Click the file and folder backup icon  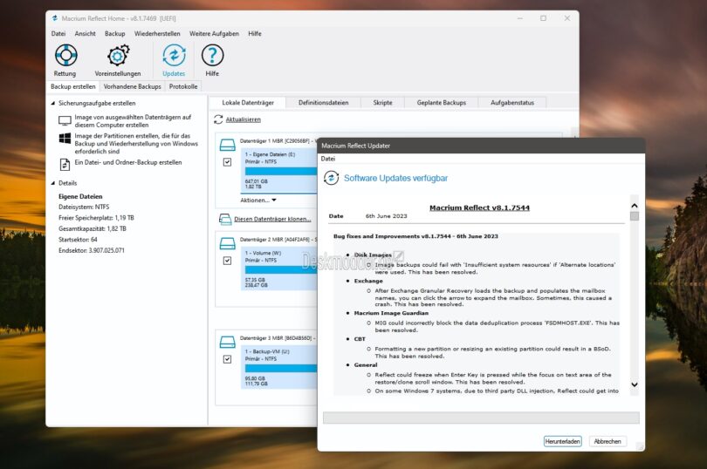click(x=65, y=165)
